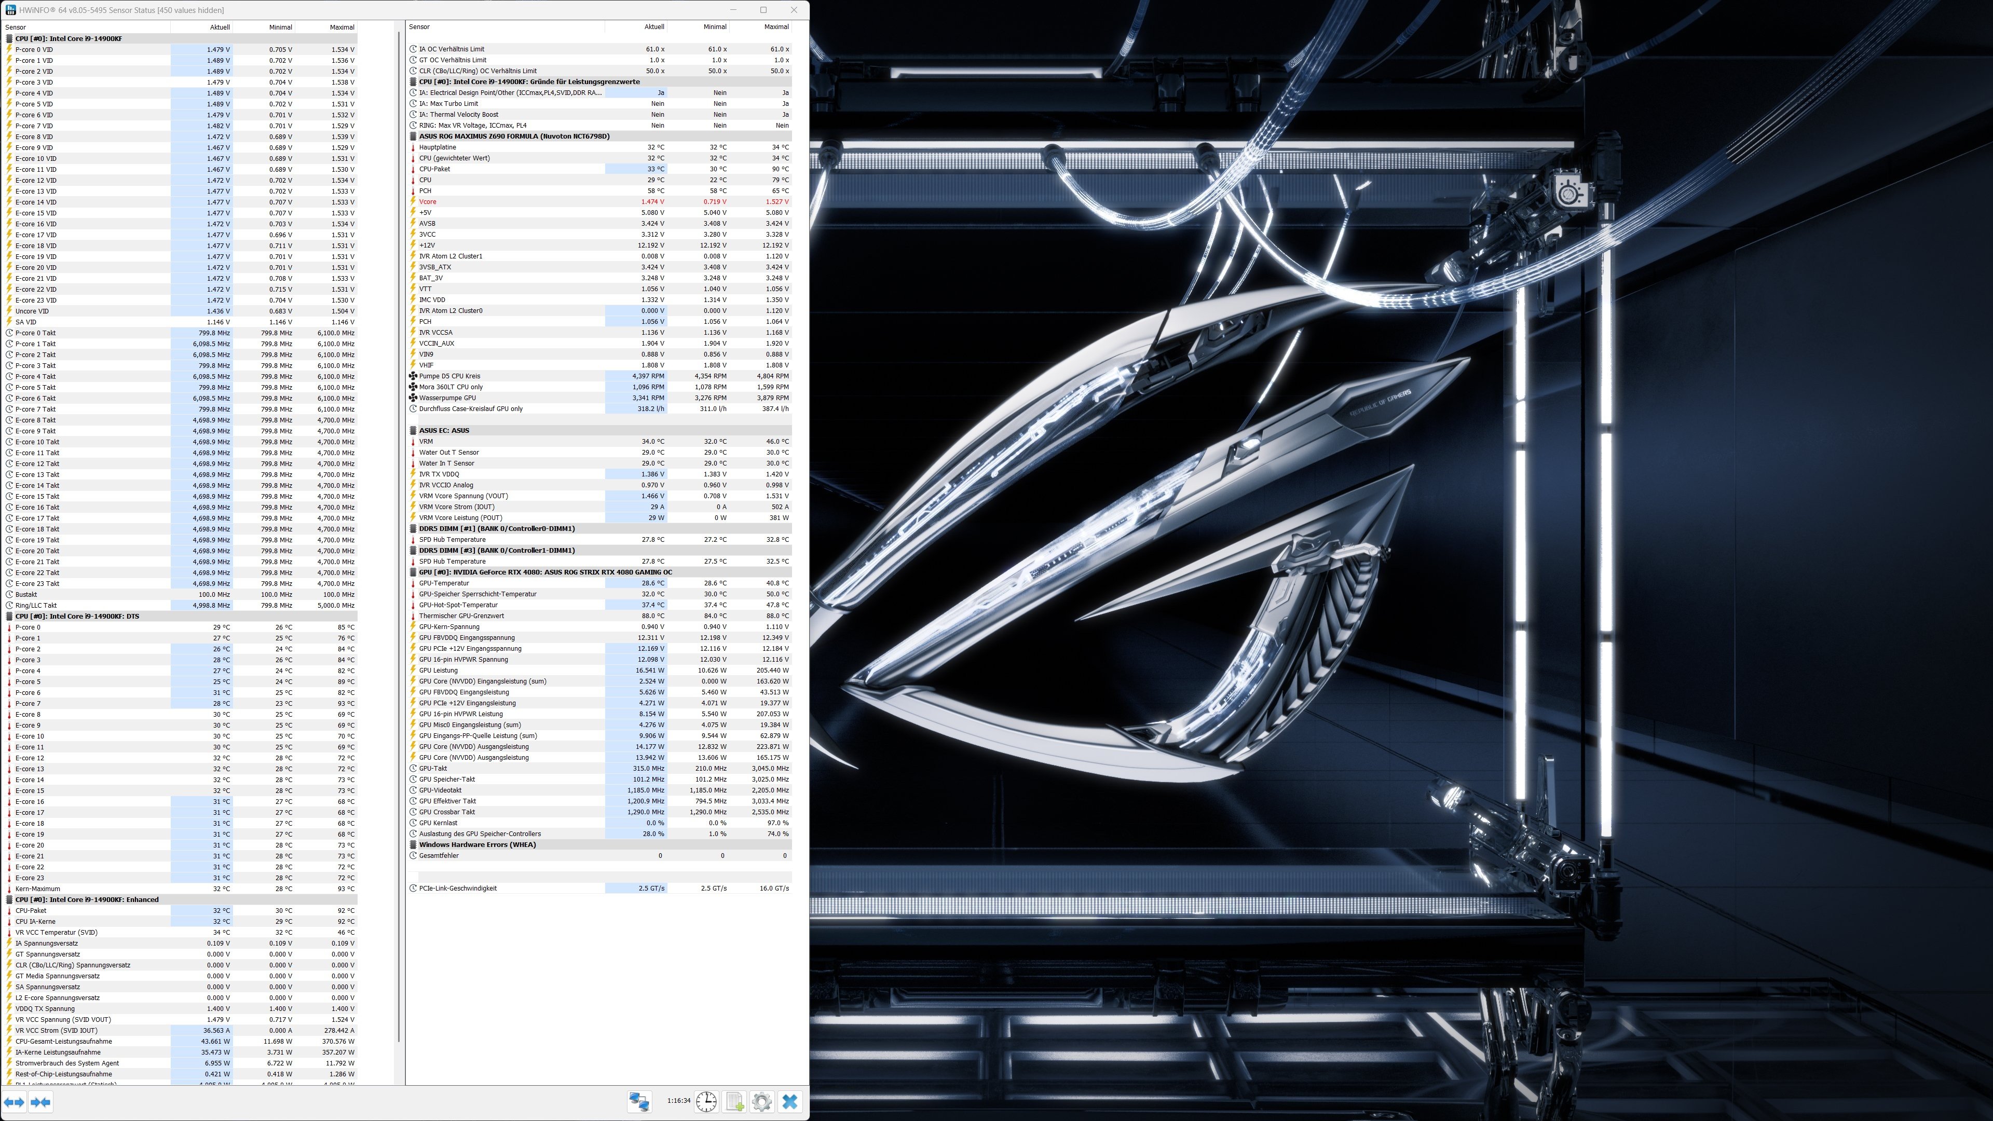Click the blue X close sensors button
Screen dimensions: 1993x1121
click(x=790, y=1101)
